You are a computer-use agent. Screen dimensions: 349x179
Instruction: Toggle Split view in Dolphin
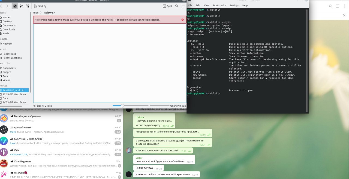(x=167, y=6)
